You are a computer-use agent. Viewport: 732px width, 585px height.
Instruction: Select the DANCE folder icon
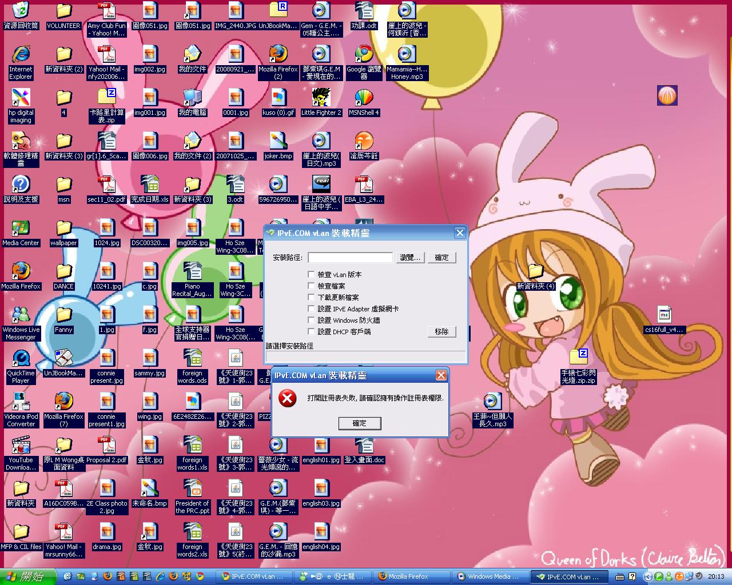click(x=63, y=276)
